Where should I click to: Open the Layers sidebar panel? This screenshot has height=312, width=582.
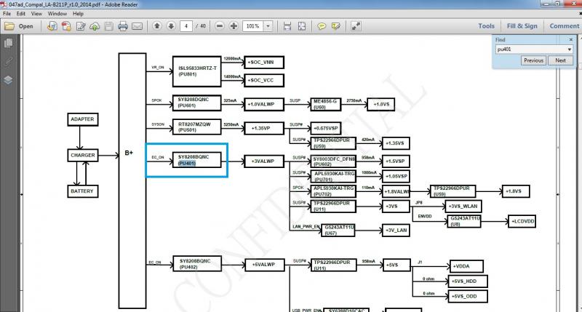coord(8,80)
